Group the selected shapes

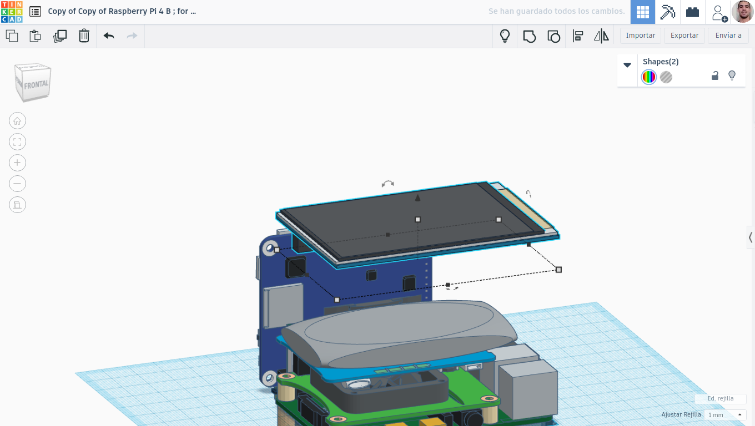530,36
